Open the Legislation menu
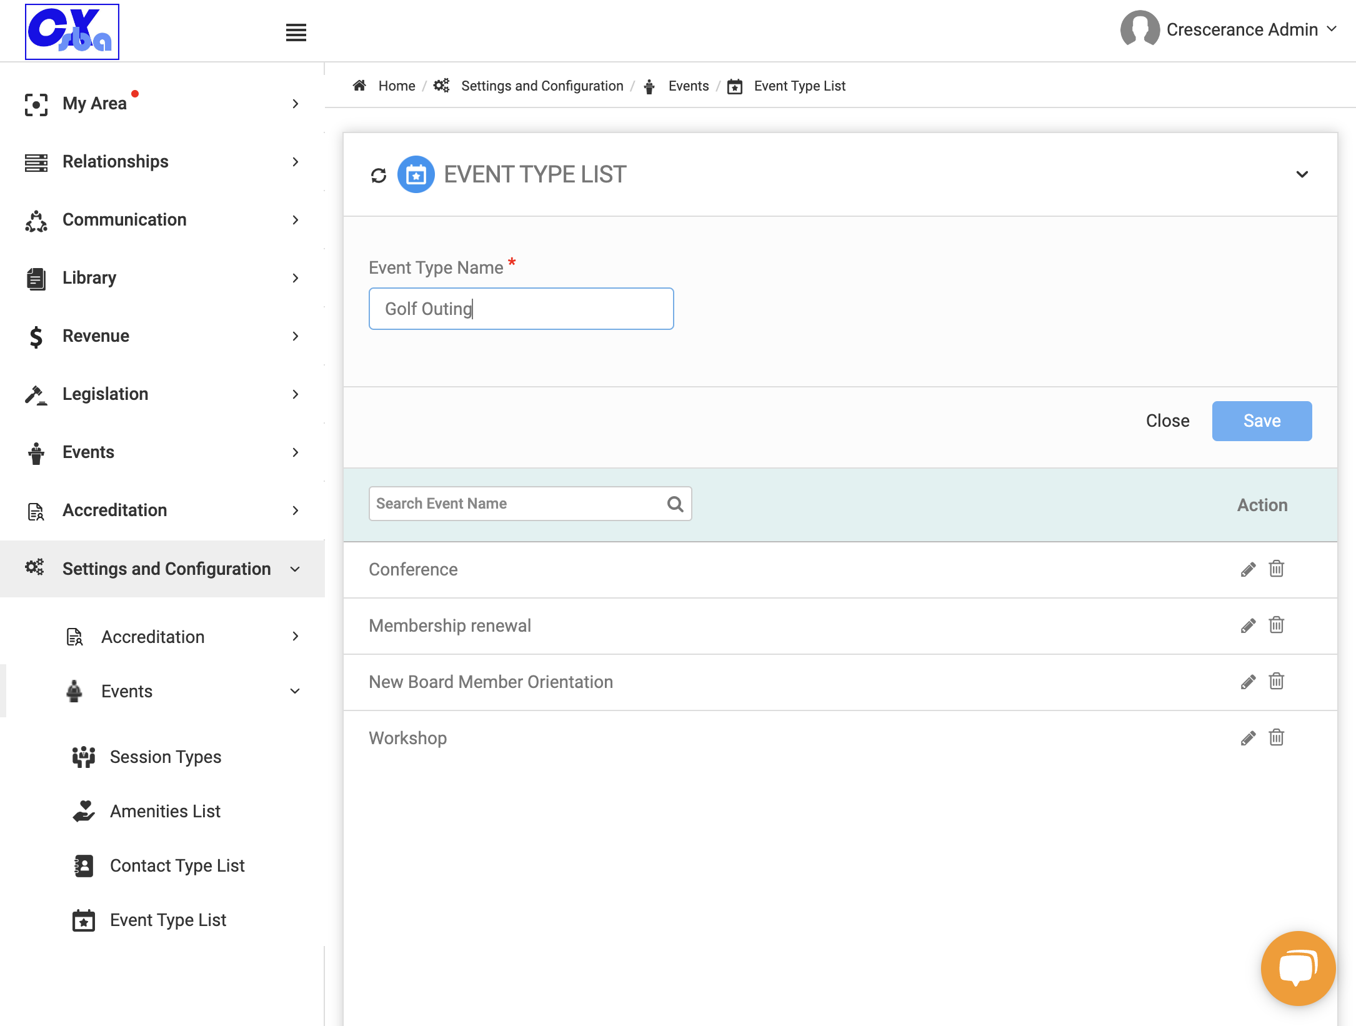 (x=162, y=394)
